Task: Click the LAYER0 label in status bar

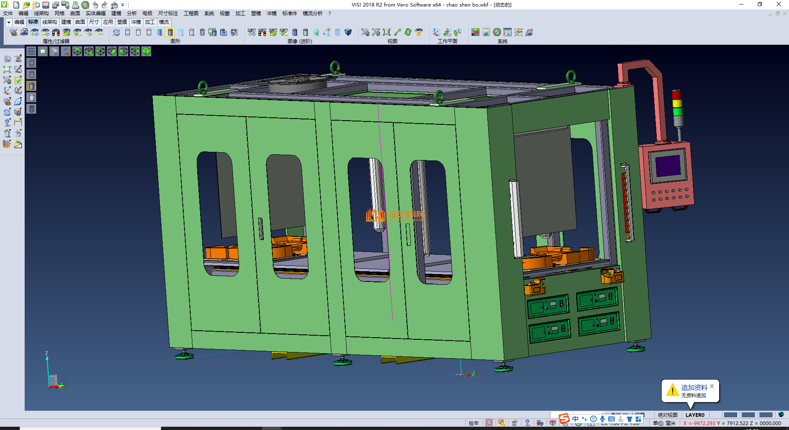Action: (x=694, y=415)
